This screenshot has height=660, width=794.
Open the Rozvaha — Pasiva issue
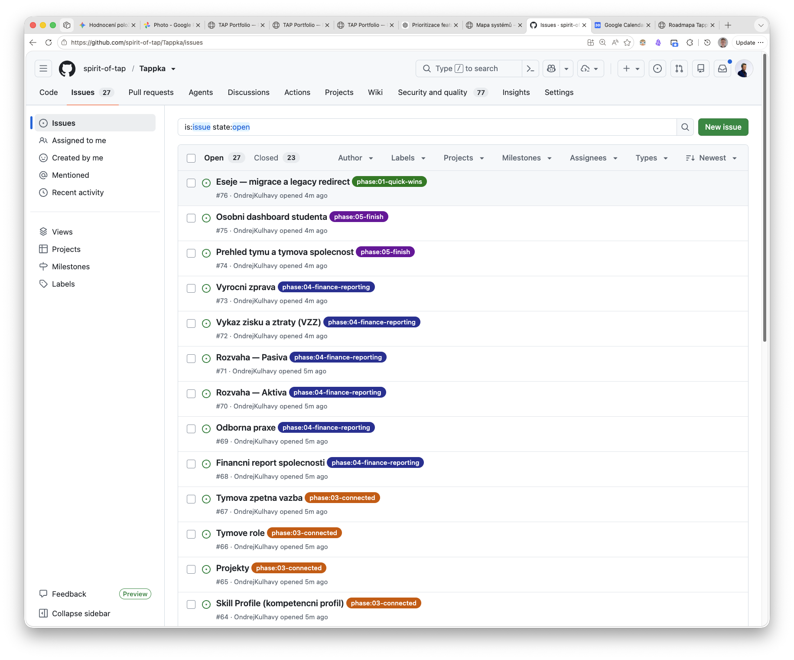(251, 357)
